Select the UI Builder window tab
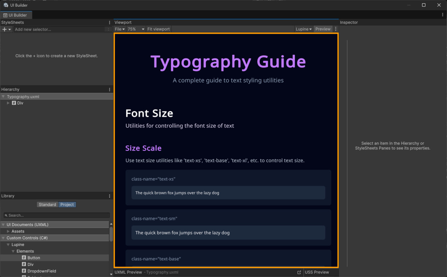This screenshot has width=447, height=277. (16, 15)
